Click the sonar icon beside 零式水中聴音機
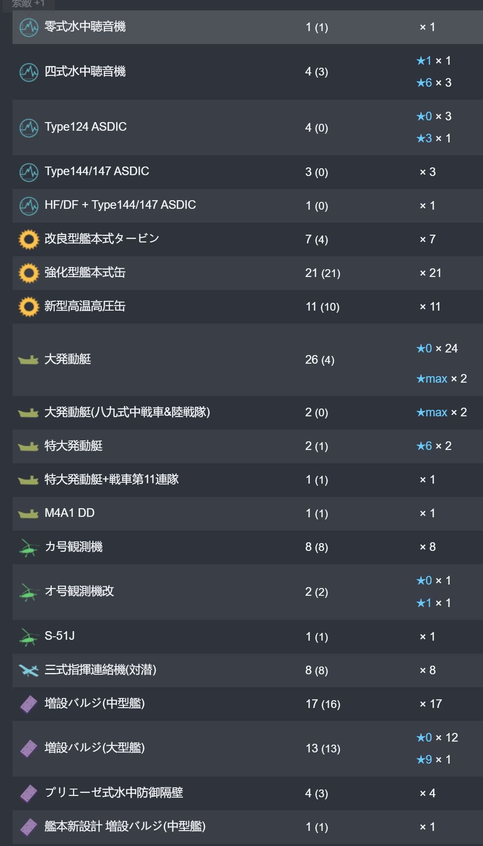The image size is (483, 846). point(29,28)
